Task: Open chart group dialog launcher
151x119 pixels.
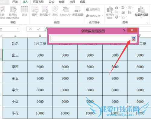Action: [x=147, y=23]
